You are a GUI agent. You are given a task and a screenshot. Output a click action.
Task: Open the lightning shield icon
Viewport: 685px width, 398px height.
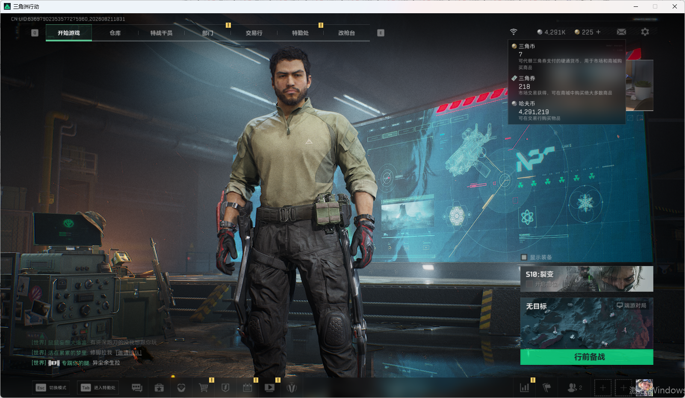[x=225, y=388]
